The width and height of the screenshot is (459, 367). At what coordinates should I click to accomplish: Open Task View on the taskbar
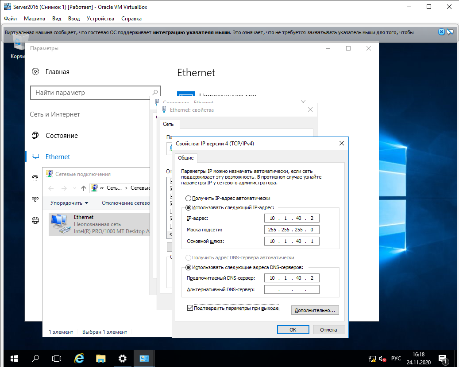[x=57, y=358]
